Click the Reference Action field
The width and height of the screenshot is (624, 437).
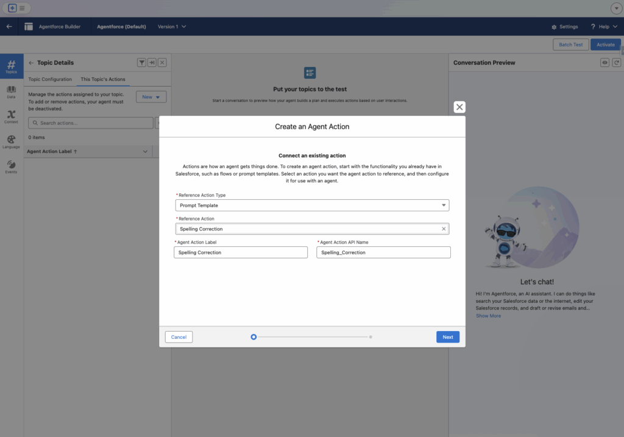point(313,229)
